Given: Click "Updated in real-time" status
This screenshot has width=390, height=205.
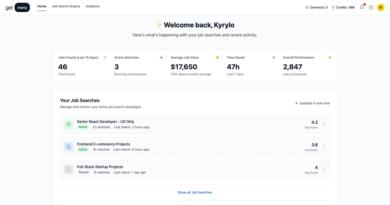Looking at the screenshot, I should [312, 103].
